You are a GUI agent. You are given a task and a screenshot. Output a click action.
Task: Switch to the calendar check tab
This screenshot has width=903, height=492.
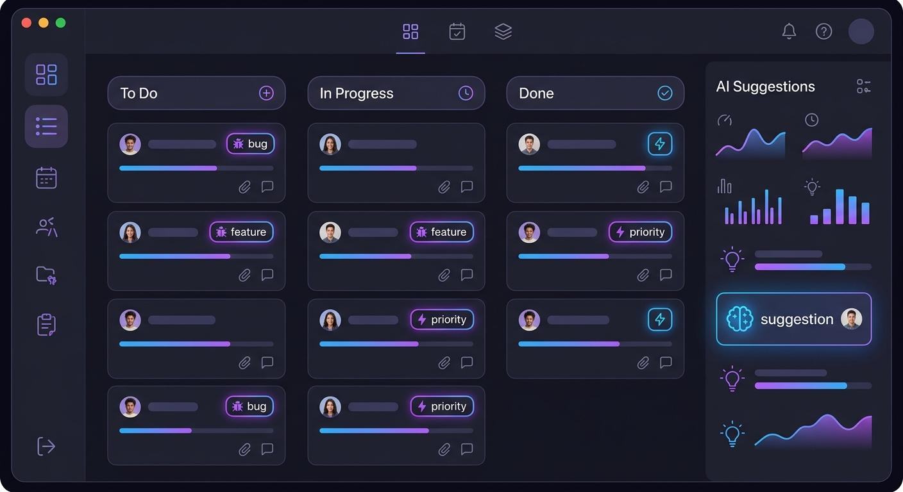(x=457, y=31)
